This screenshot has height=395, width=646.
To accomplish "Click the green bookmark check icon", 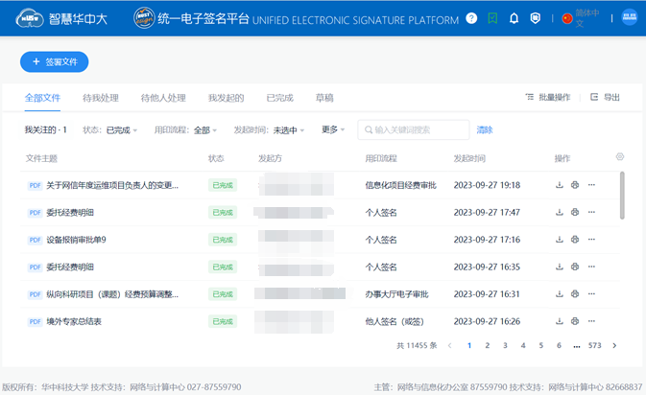I will point(492,18).
